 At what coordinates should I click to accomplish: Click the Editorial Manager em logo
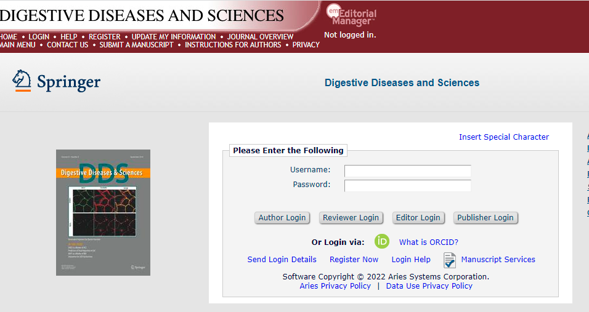coord(333,11)
